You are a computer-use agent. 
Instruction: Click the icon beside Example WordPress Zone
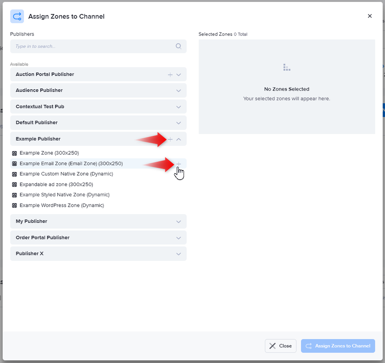(x=15, y=205)
